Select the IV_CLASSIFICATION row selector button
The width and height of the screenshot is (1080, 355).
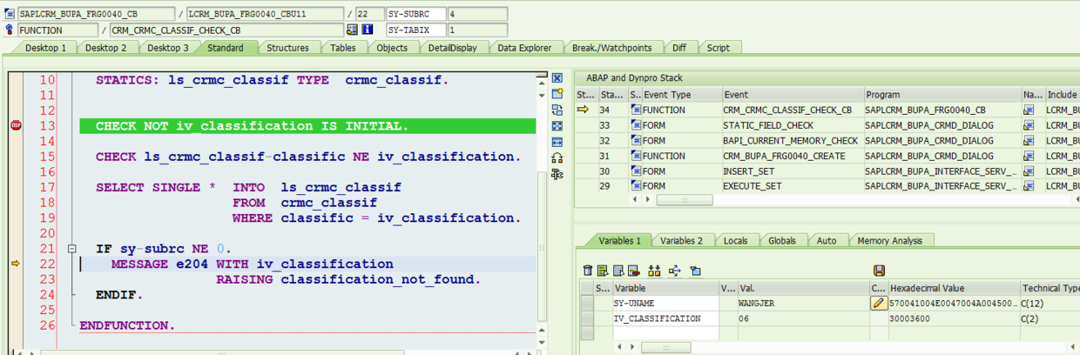587,318
